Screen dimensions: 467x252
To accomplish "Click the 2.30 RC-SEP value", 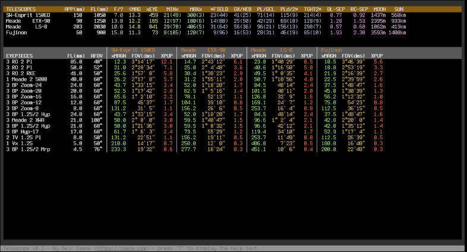I will tap(359, 33).
